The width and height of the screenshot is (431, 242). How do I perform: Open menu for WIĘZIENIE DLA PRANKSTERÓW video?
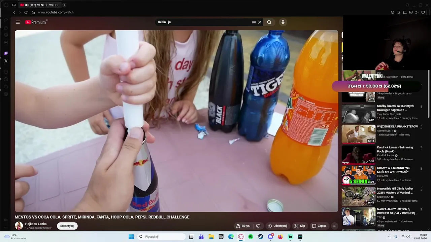pyautogui.click(x=421, y=127)
